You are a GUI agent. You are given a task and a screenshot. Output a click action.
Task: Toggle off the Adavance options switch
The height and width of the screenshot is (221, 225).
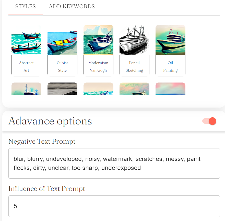click(x=209, y=121)
